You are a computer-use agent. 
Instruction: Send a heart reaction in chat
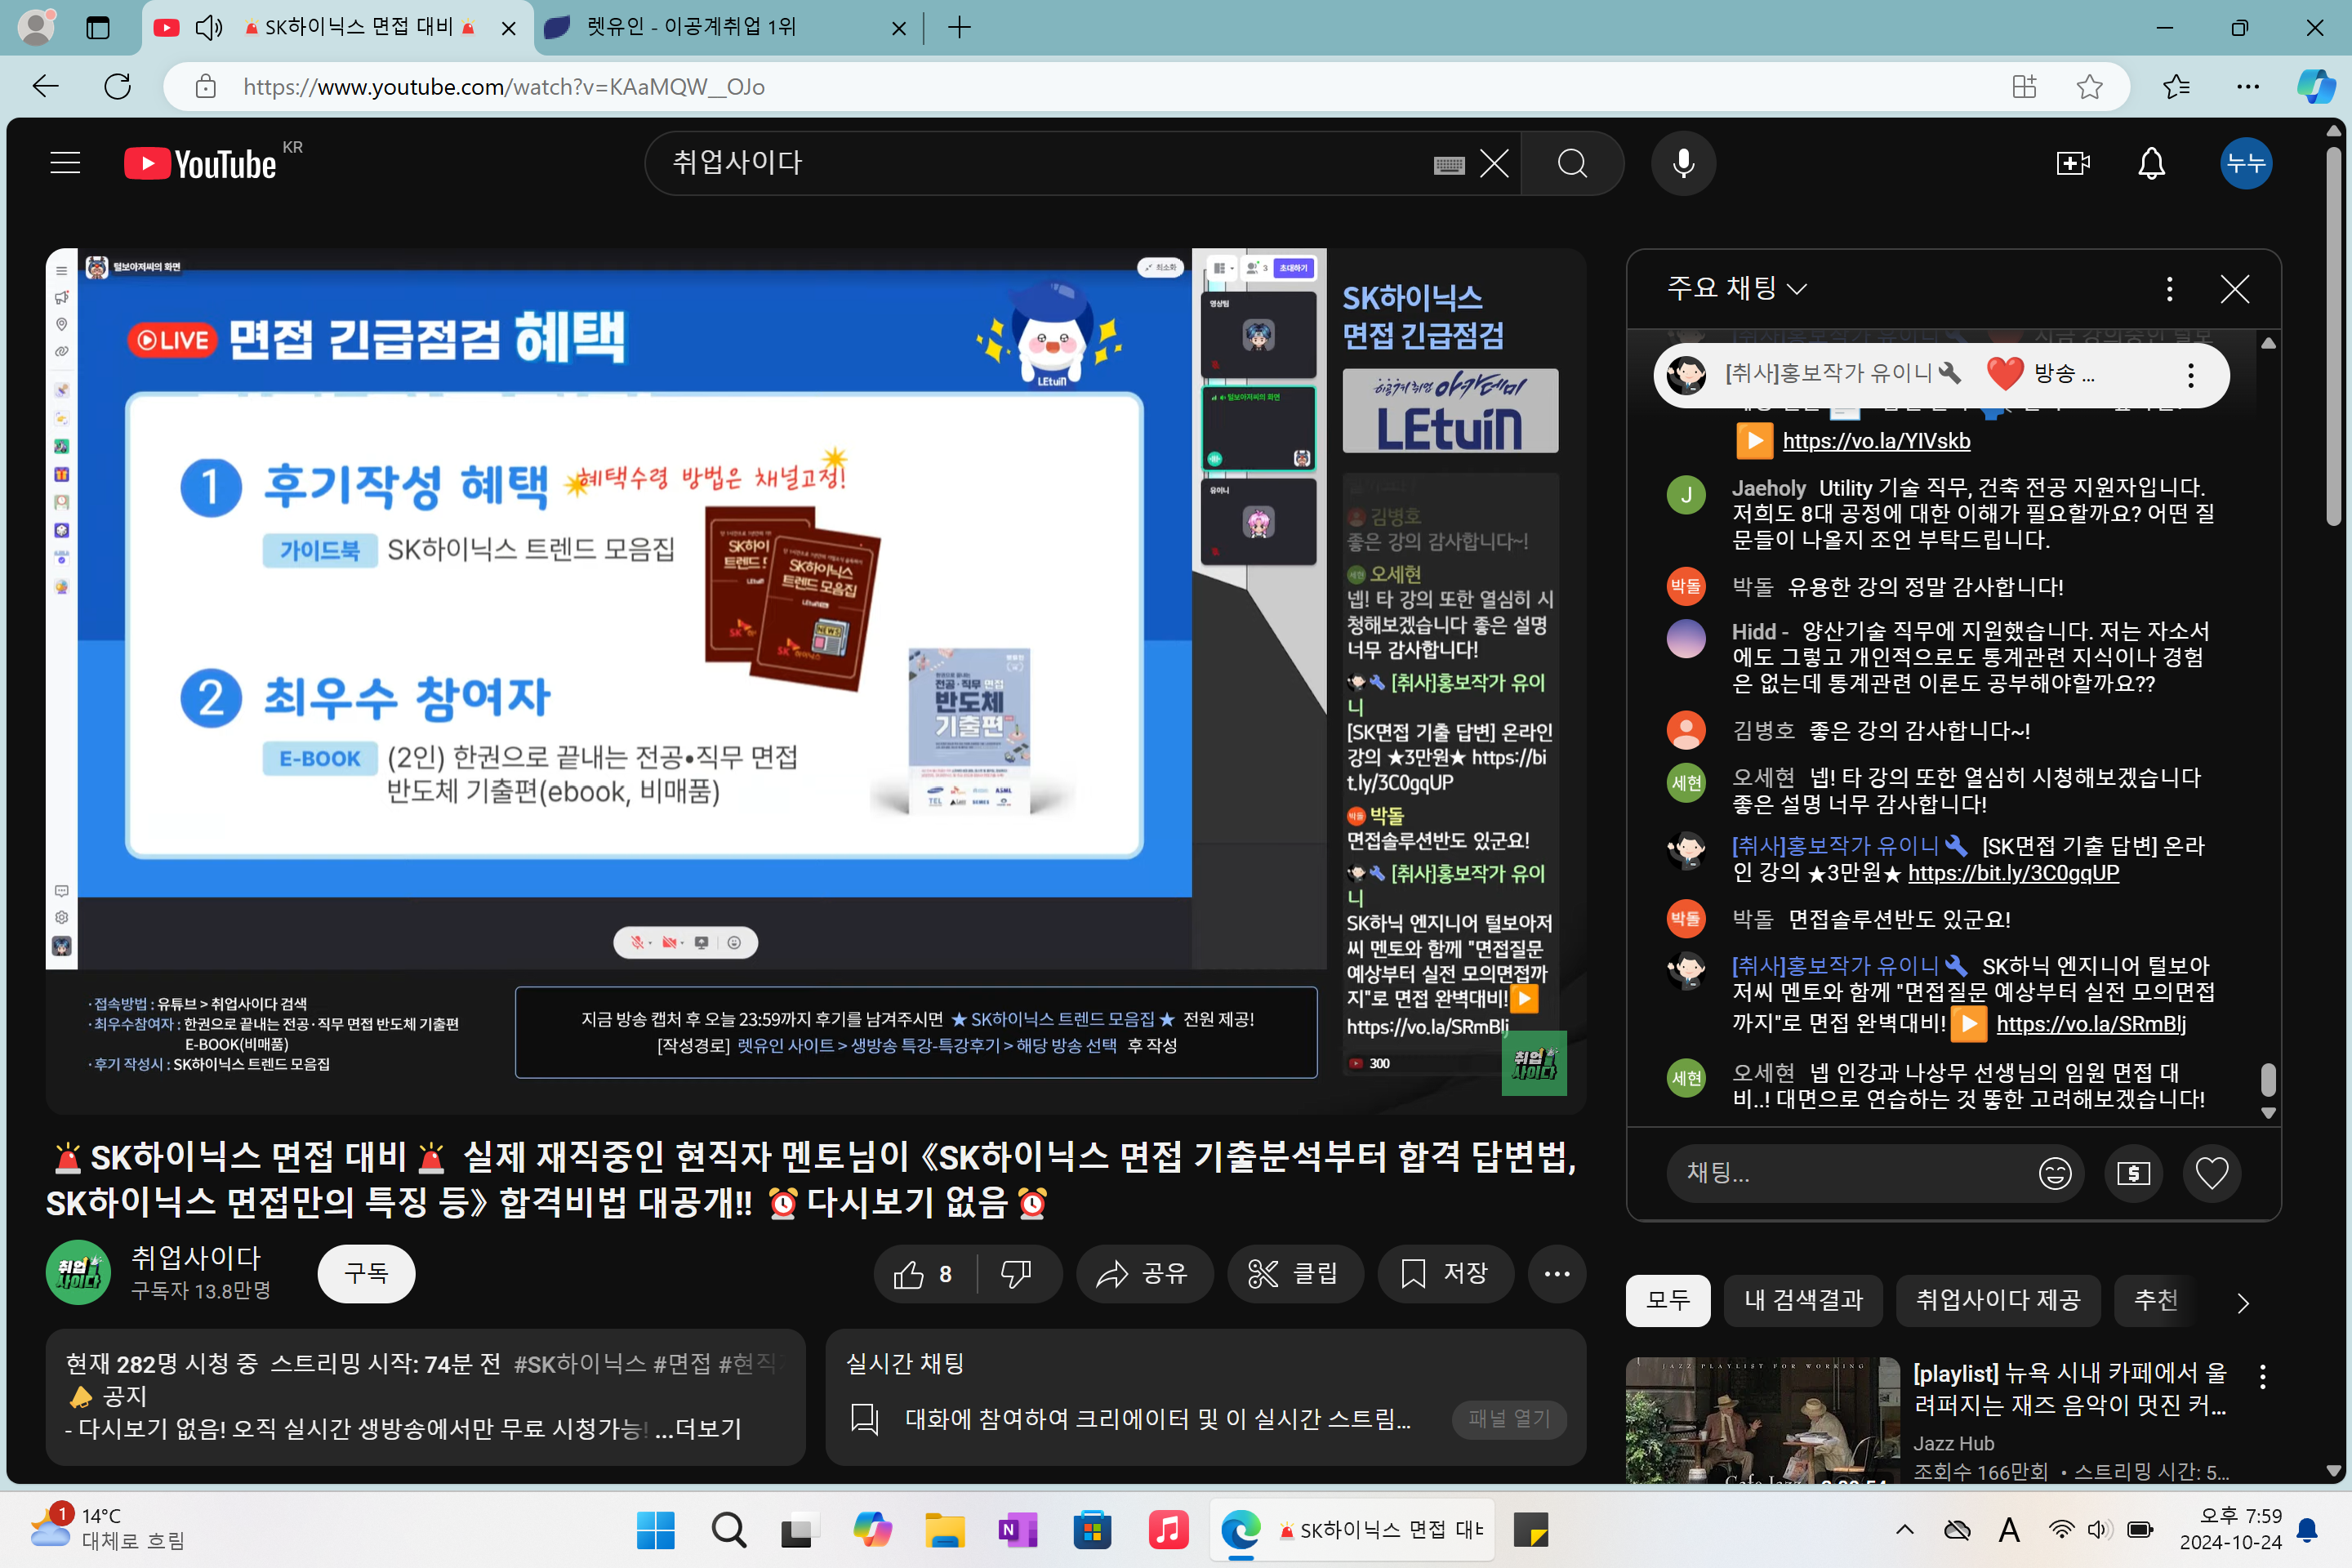click(x=2211, y=1173)
